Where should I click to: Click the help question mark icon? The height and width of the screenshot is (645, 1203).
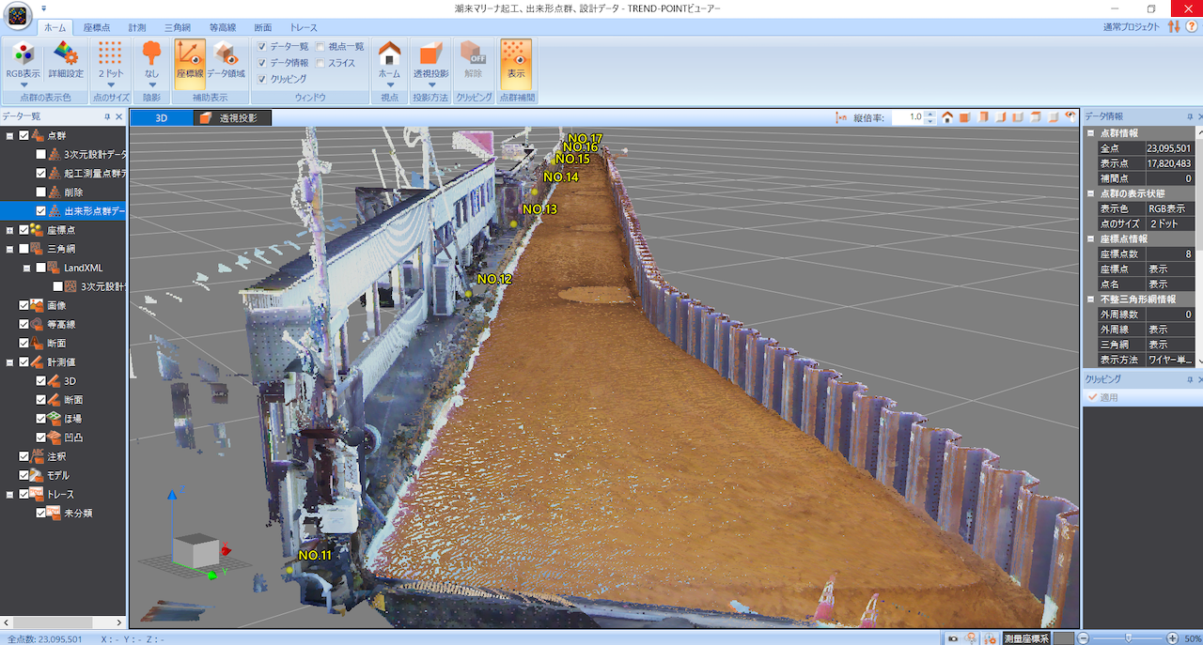coord(1191,27)
